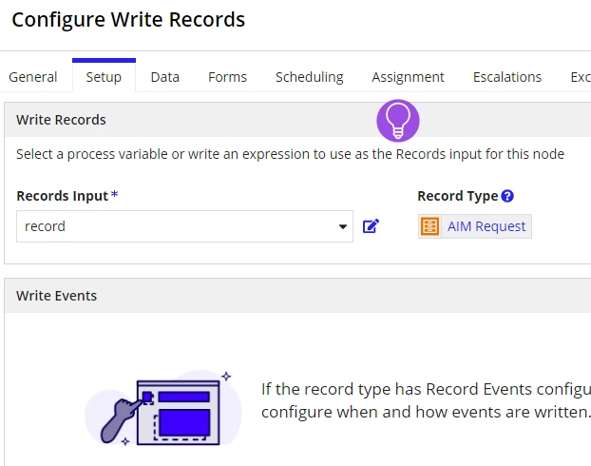Click the Configure Write Records title

(128, 20)
